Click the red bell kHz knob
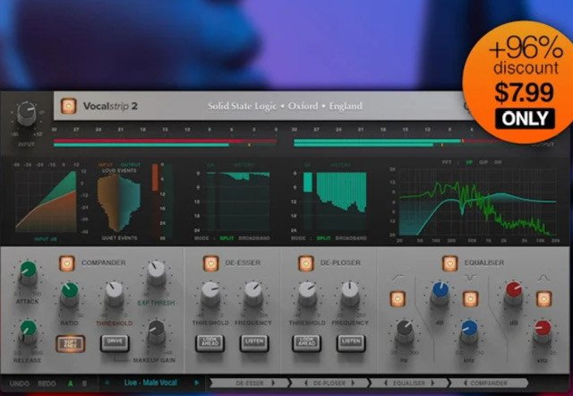This screenshot has height=396, width=573. (543, 331)
